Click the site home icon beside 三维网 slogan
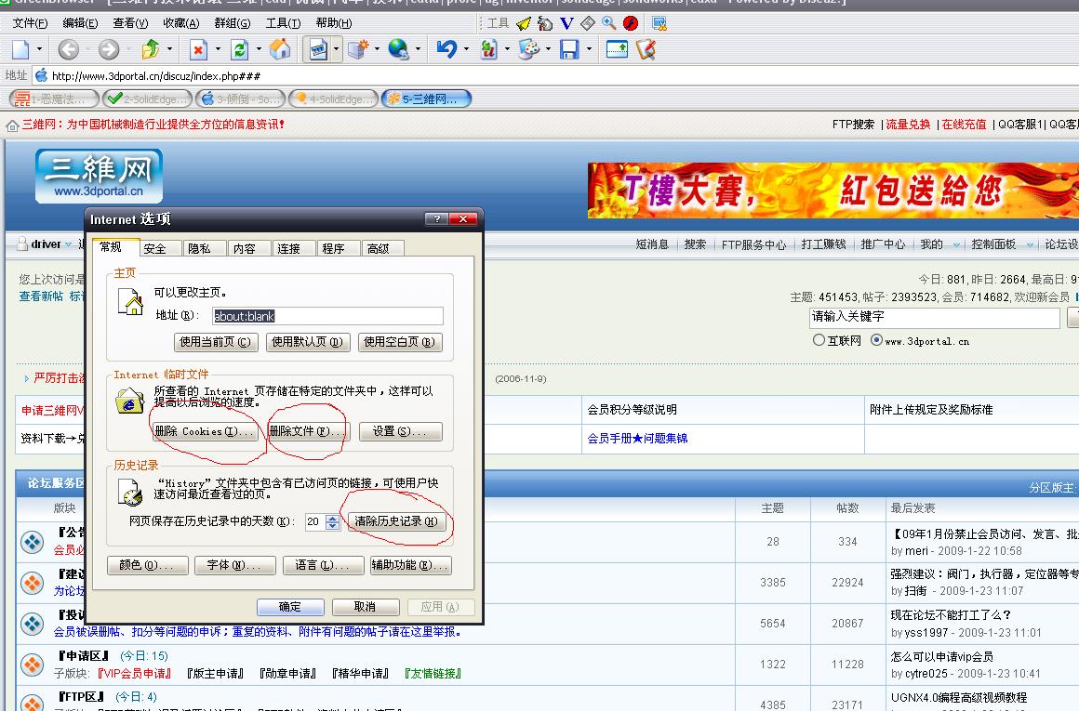The width and height of the screenshot is (1079, 711). [12, 125]
